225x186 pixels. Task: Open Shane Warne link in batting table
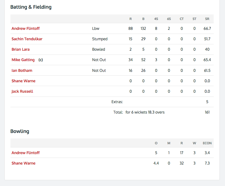coord(24,81)
